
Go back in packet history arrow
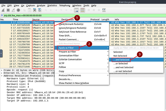51,10
